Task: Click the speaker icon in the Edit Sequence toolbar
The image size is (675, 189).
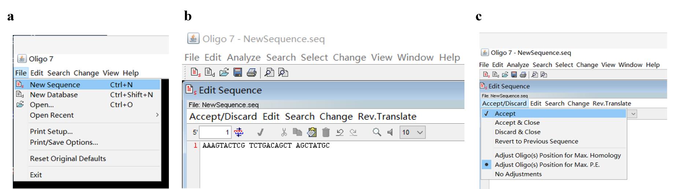Action: (x=390, y=132)
